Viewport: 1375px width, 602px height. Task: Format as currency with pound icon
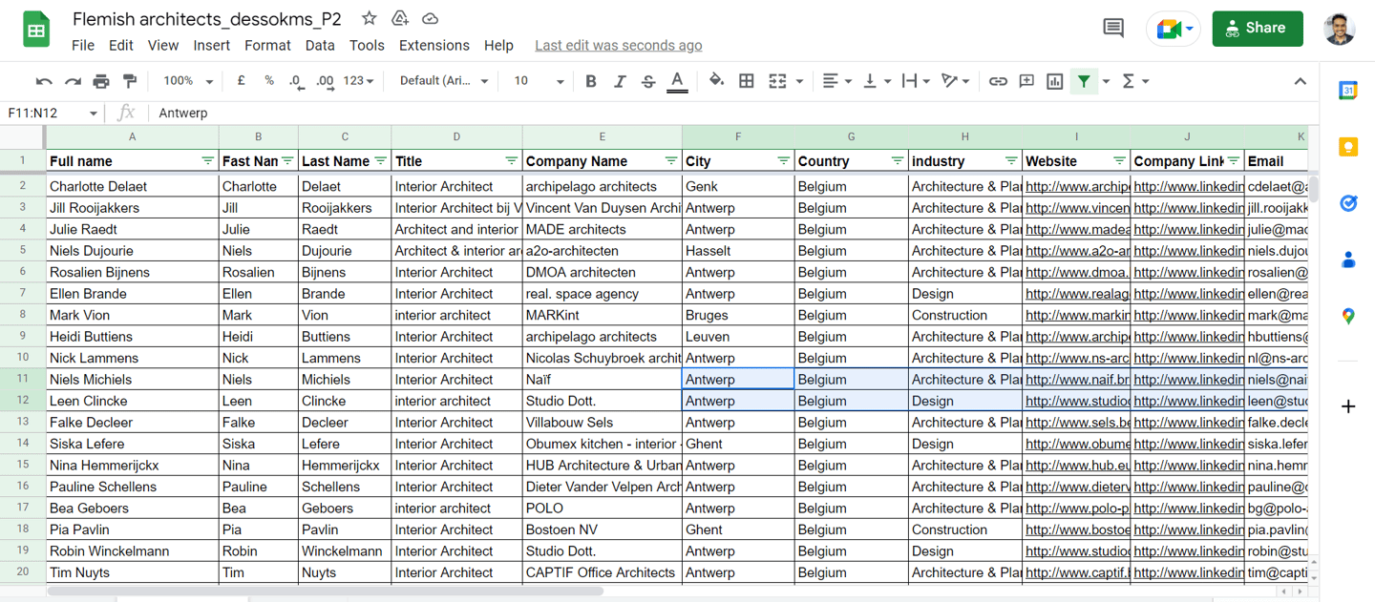click(x=241, y=81)
